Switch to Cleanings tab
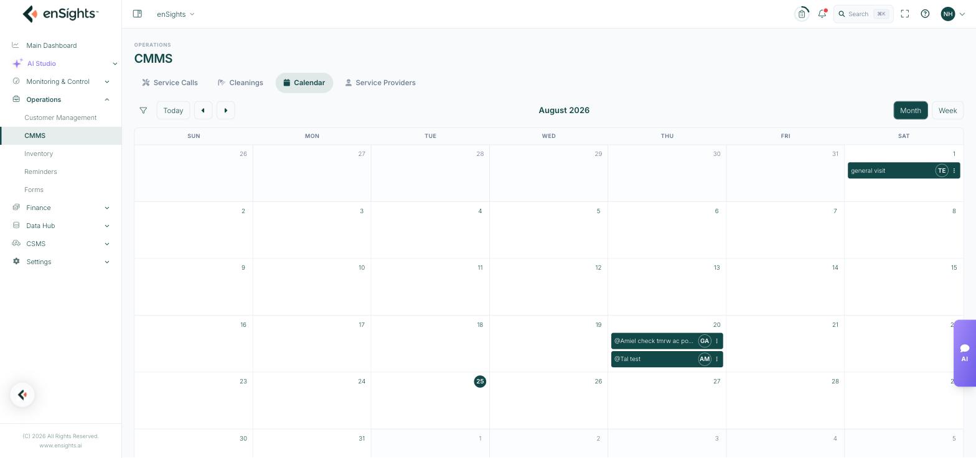Image resolution: width=976 pixels, height=458 pixels. [240, 83]
